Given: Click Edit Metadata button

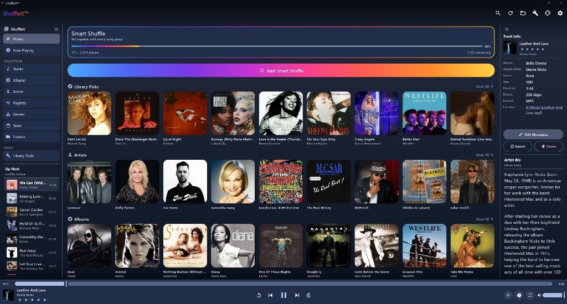Looking at the screenshot, I should [x=533, y=134].
